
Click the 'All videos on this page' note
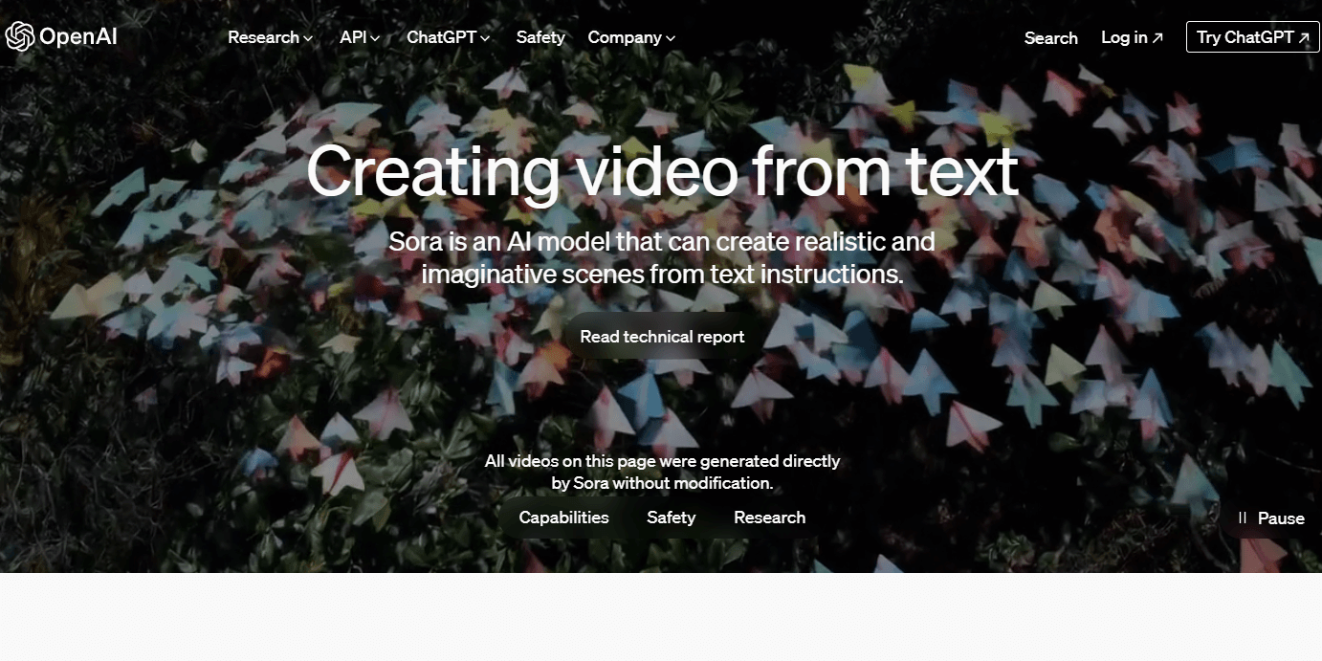point(662,472)
